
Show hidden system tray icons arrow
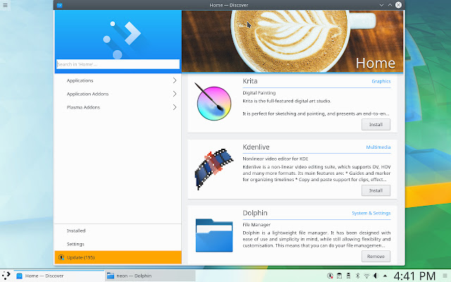385,276
